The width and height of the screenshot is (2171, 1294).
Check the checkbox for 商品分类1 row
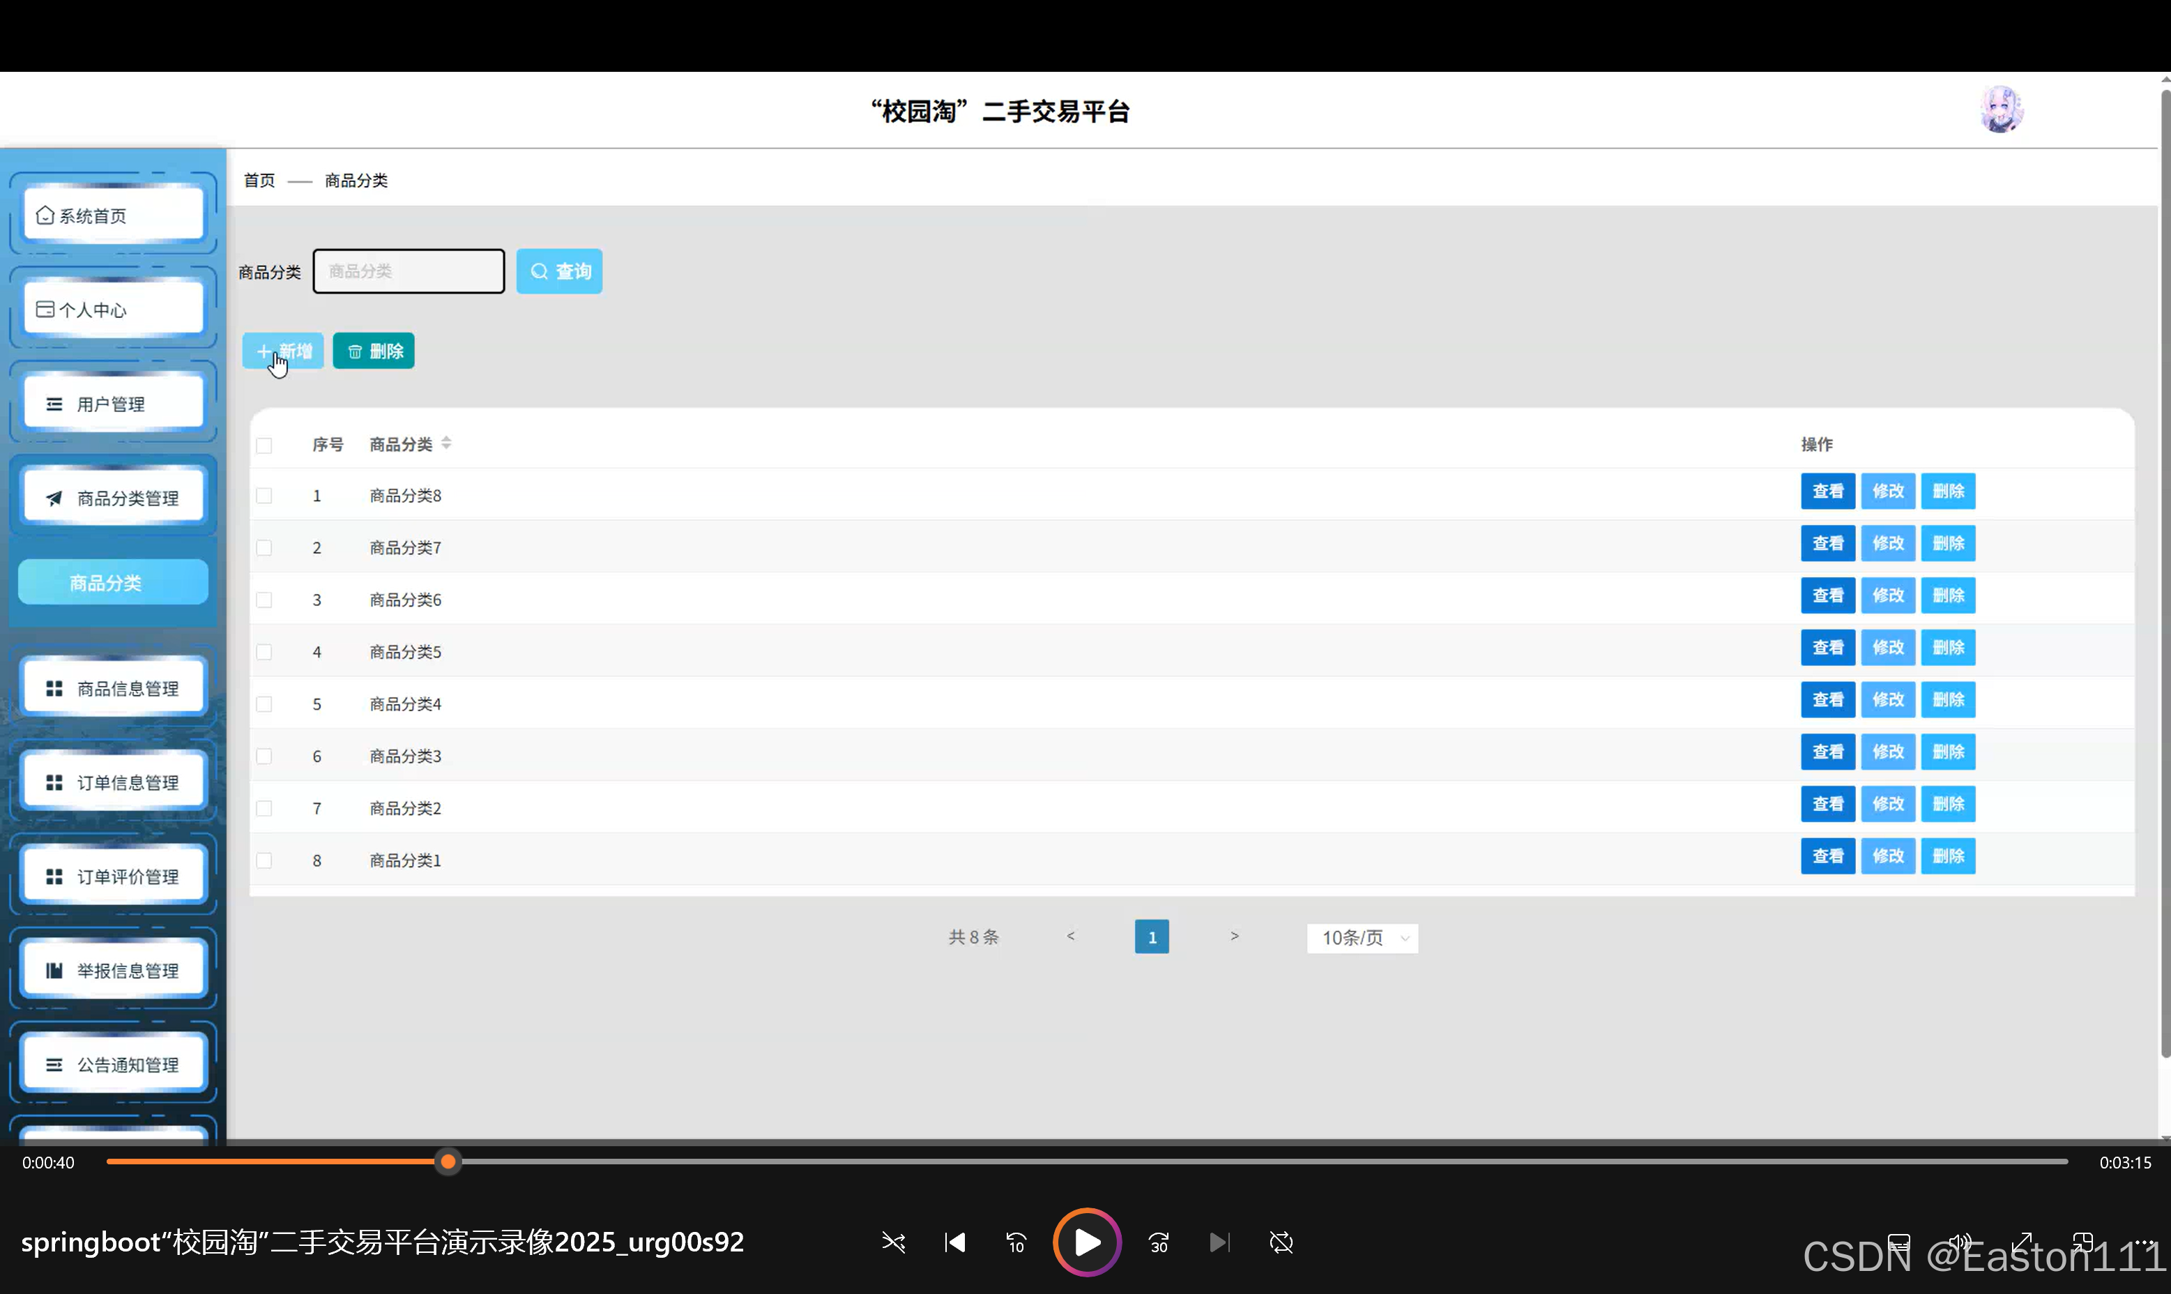[264, 860]
